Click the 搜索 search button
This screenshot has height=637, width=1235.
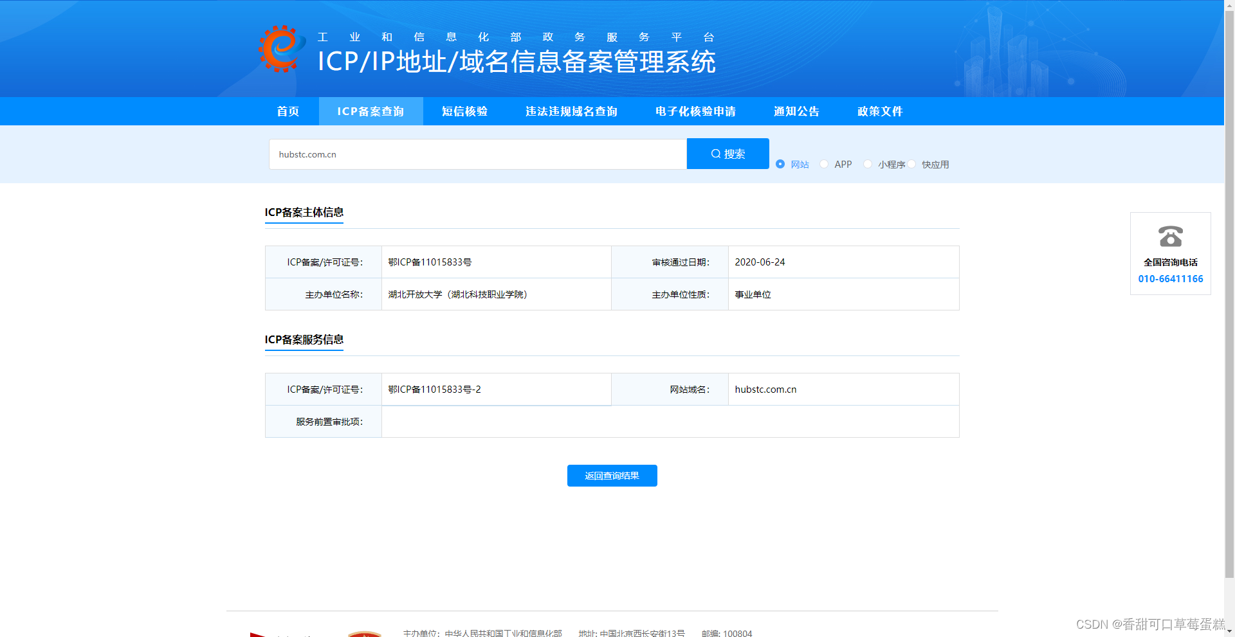(x=727, y=154)
